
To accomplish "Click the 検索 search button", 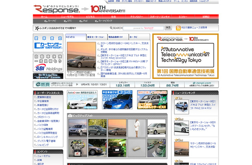I will tap(168, 28).
